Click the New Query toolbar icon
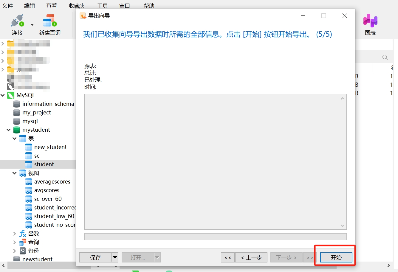The height and width of the screenshot is (272, 398). click(49, 21)
